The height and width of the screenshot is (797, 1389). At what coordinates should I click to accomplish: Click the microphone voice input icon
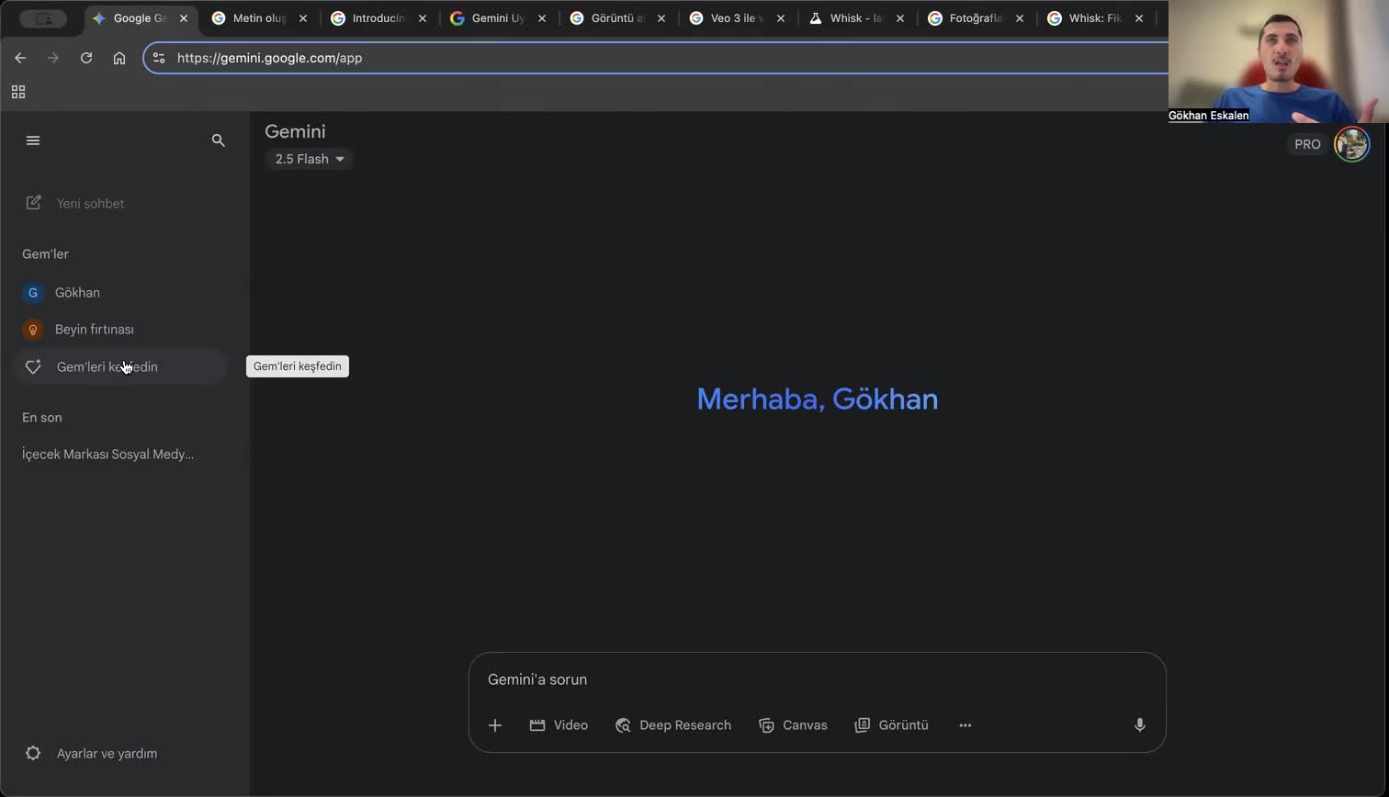point(1139,725)
